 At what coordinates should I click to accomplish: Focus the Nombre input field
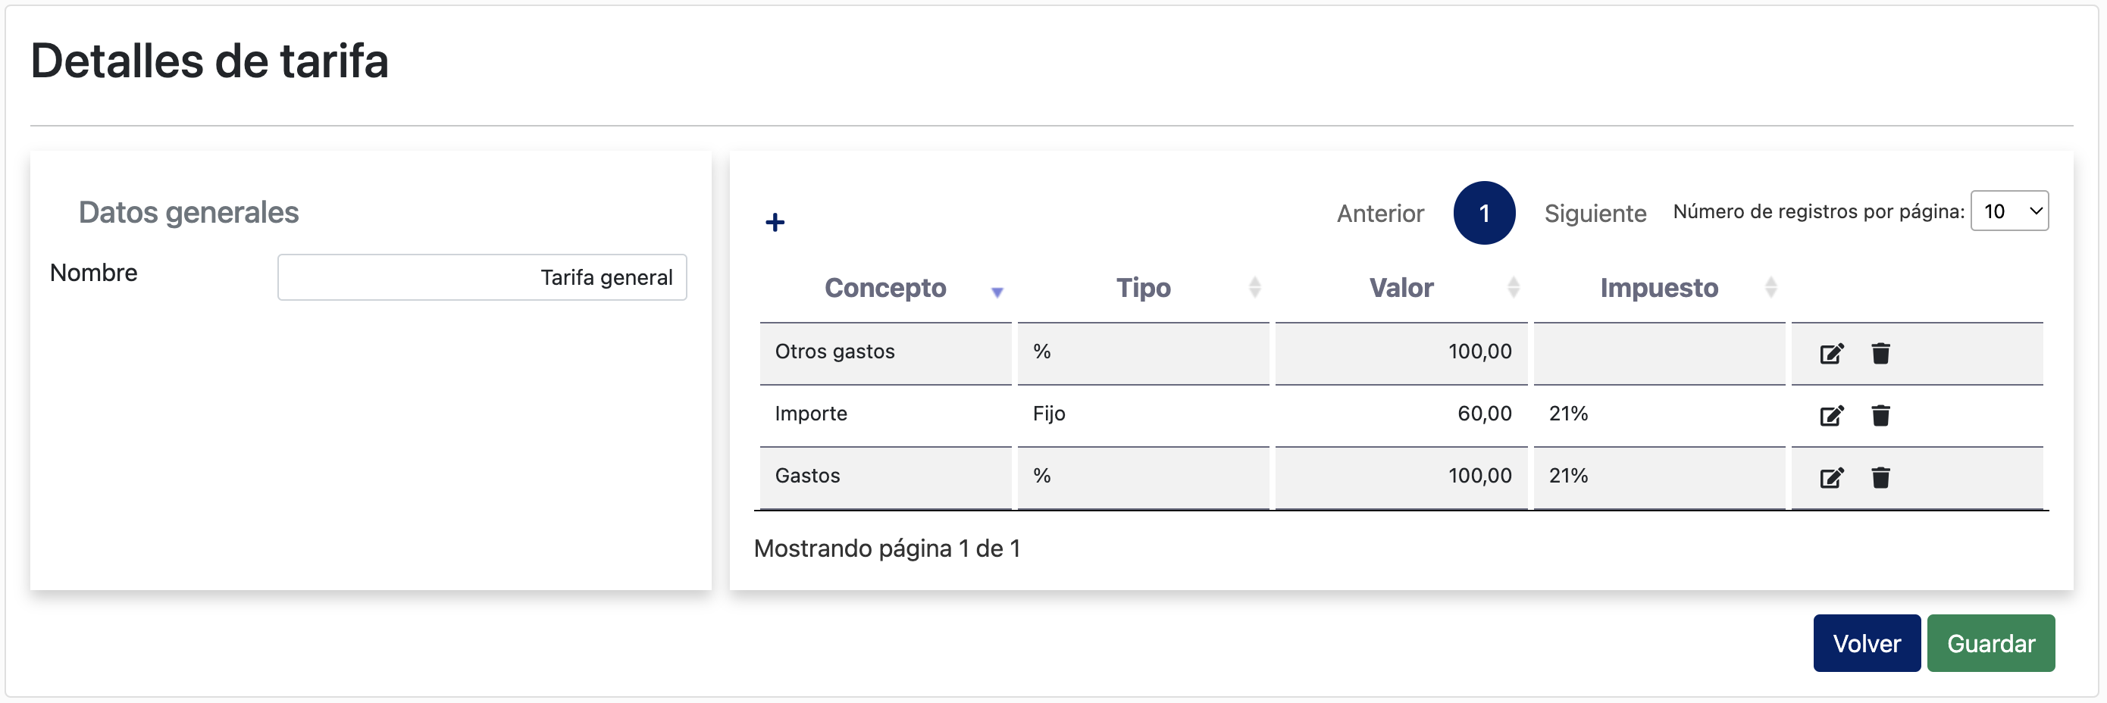[482, 277]
